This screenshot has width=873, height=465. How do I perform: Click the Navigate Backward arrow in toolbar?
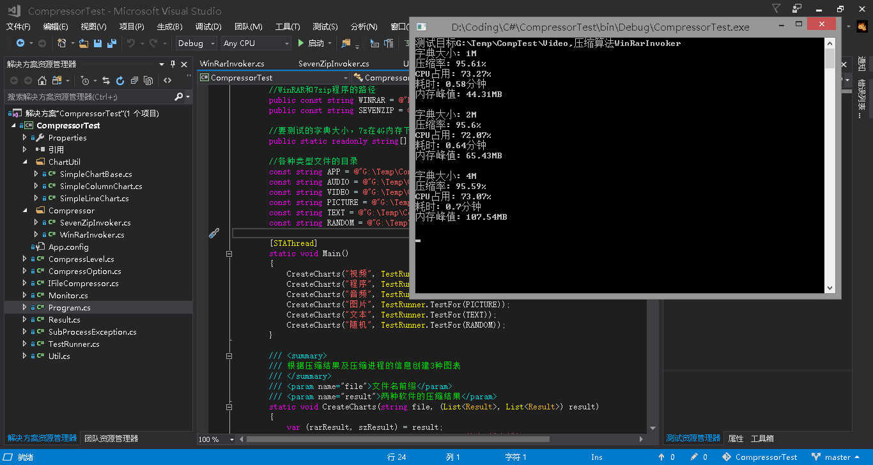[20, 43]
